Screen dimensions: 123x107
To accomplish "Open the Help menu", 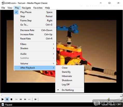I will coord(47,8).
